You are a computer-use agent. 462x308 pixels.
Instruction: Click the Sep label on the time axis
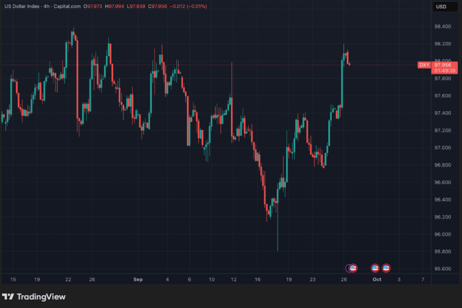(138, 279)
